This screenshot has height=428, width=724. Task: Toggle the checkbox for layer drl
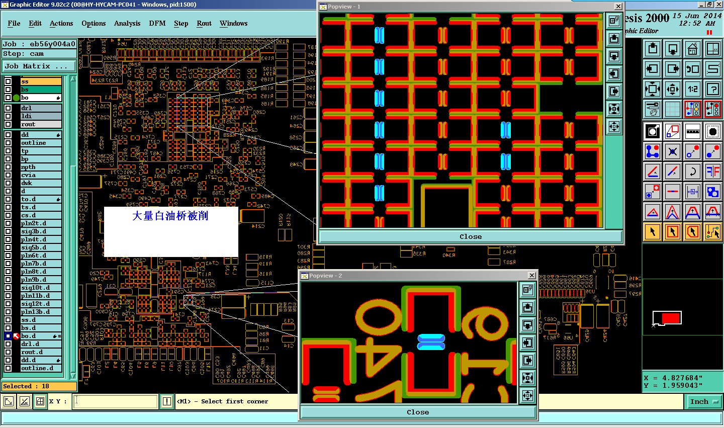point(8,108)
